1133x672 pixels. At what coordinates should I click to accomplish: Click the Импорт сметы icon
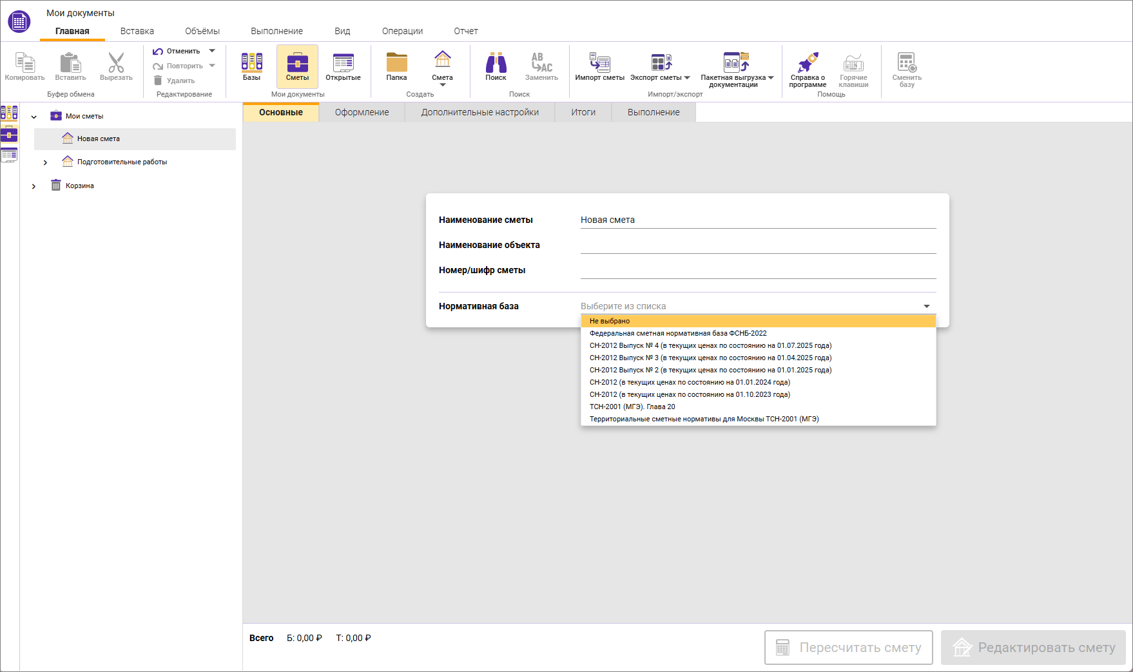[599, 63]
